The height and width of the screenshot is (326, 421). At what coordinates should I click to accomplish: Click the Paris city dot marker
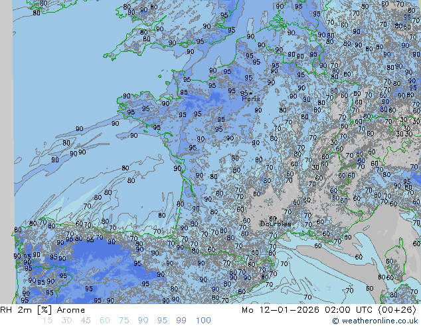[x=251, y=93]
